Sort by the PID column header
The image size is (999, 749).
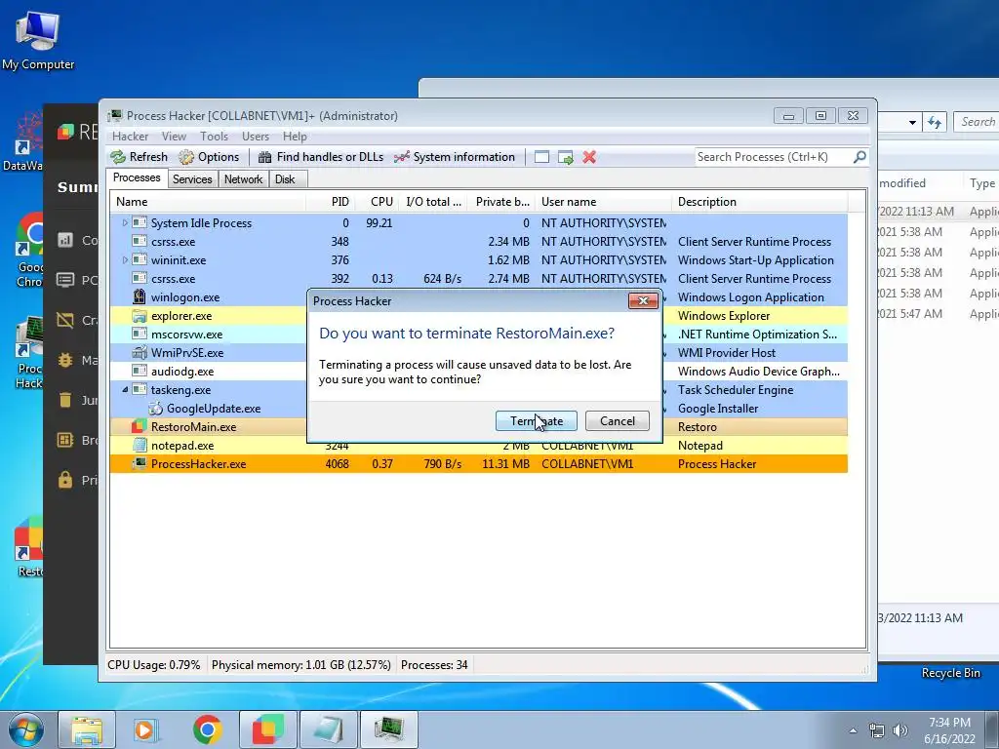point(331,202)
